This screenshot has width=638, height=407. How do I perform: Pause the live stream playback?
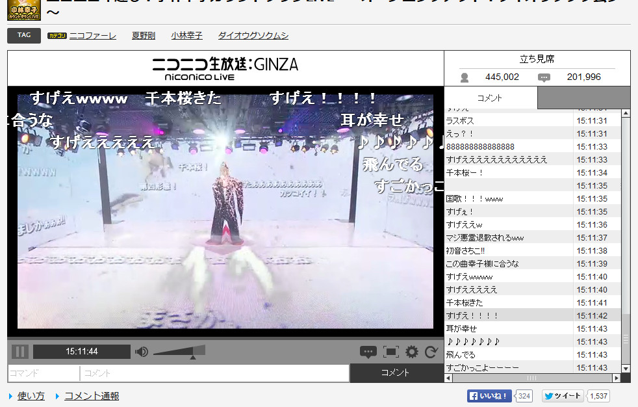(19, 352)
